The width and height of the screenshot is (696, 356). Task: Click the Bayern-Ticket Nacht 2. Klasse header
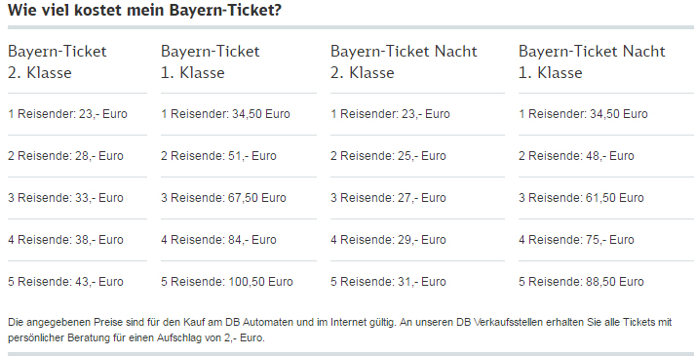pyautogui.click(x=404, y=61)
